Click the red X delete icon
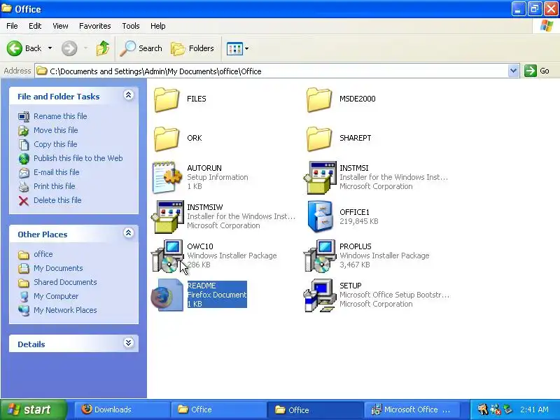This screenshot has width=560, height=420. coord(24,201)
